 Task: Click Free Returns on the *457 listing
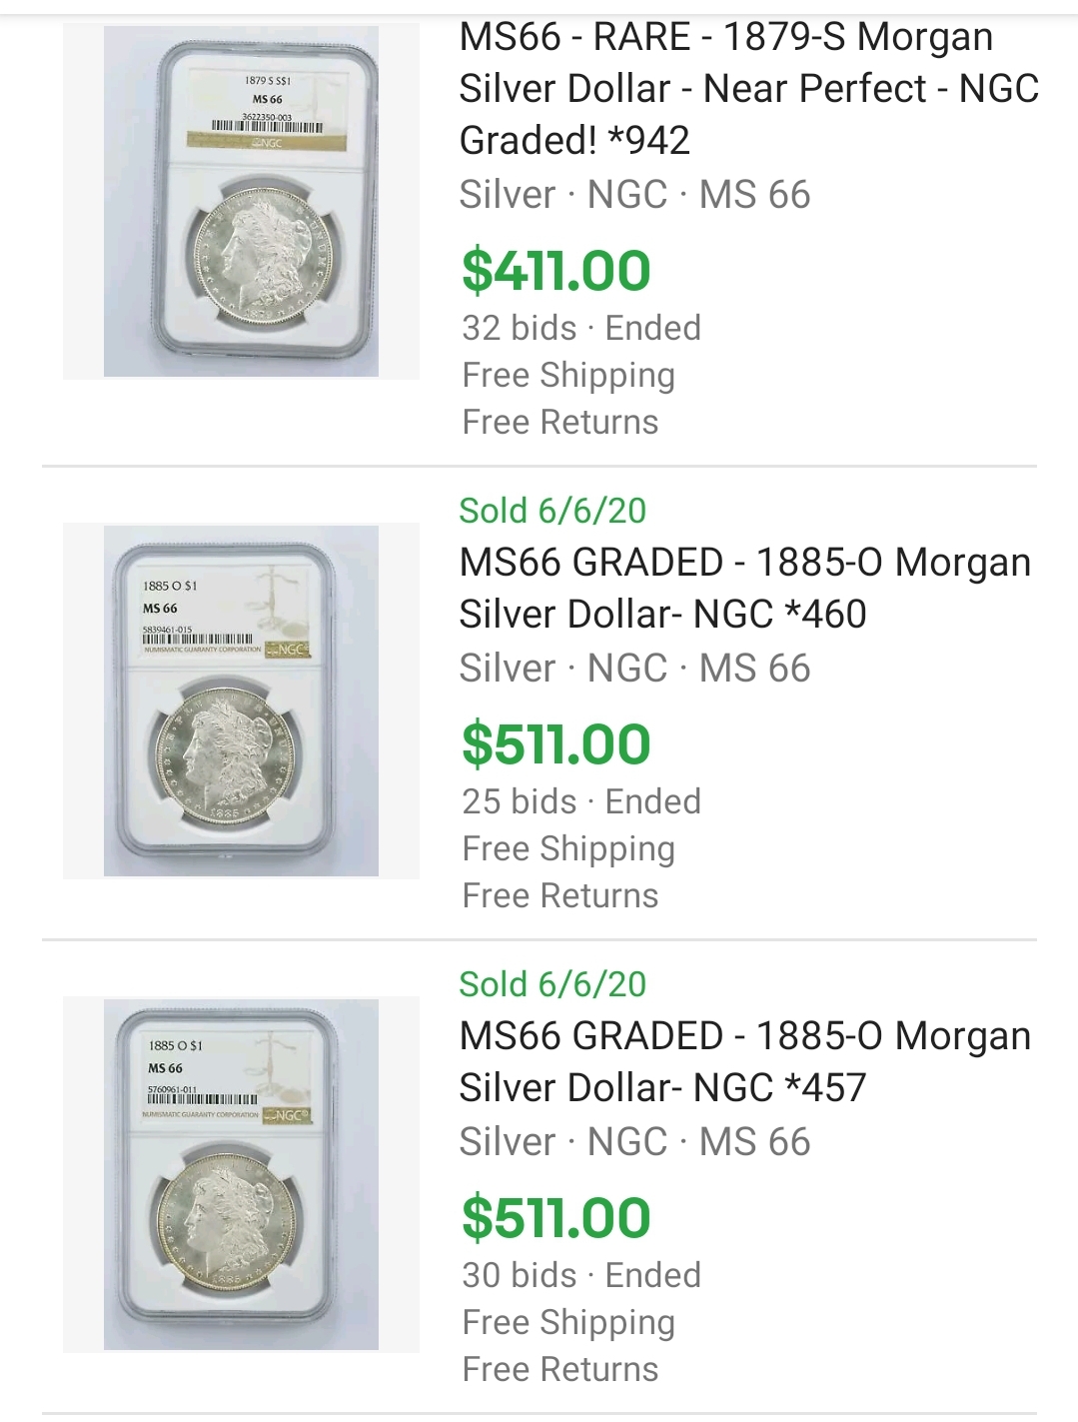tap(560, 1369)
